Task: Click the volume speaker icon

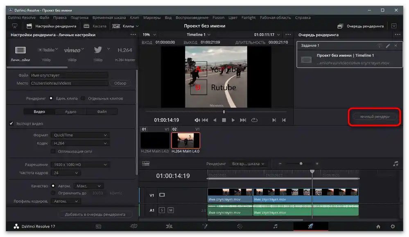Action: (x=197, y=120)
